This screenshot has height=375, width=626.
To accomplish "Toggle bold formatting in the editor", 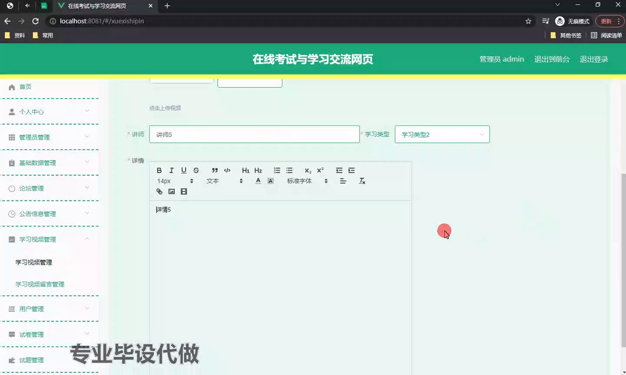I will pyautogui.click(x=159, y=171).
